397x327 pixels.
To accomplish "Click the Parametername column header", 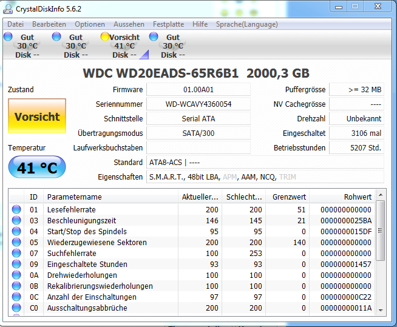I will 110,197.
